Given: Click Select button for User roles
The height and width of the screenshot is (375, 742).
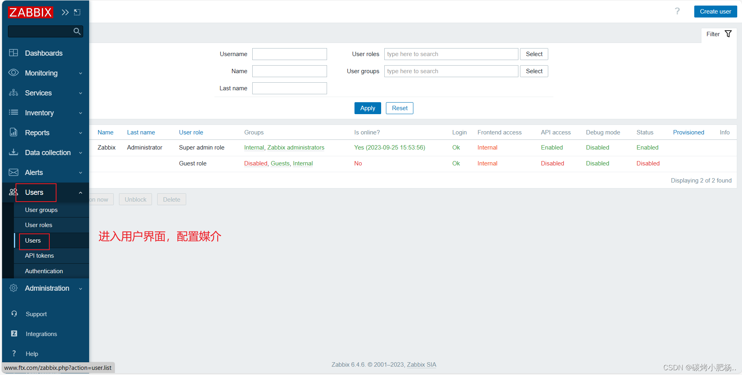Looking at the screenshot, I should [534, 54].
